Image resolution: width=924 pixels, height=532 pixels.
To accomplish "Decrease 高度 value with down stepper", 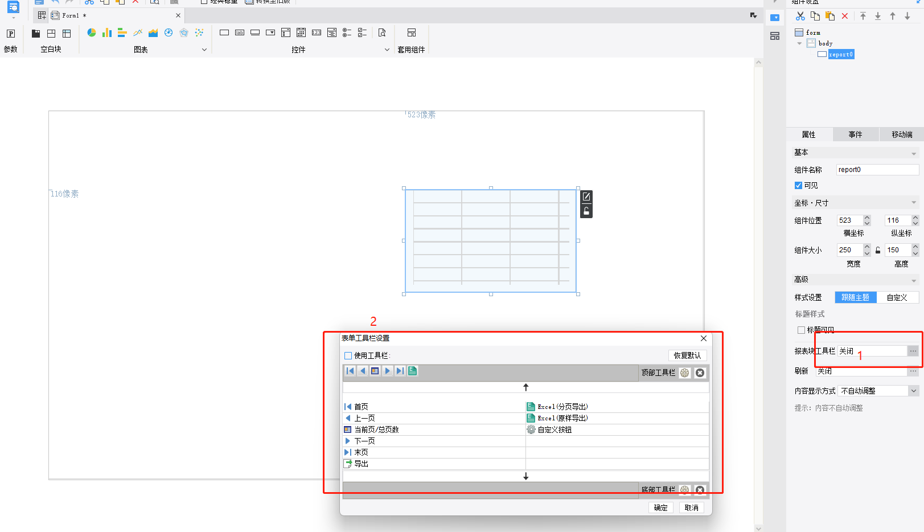I will [x=915, y=253].
